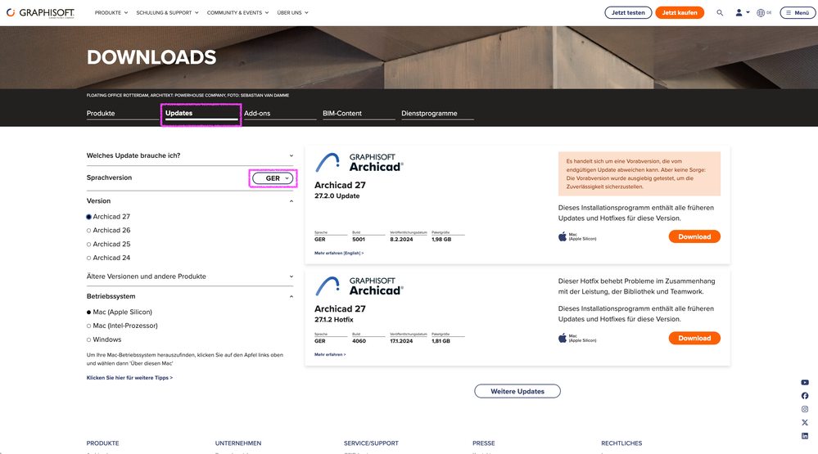Download the Archicad 27.2.0 Update
The image size is (818, 454).
[x=694, y=236]
